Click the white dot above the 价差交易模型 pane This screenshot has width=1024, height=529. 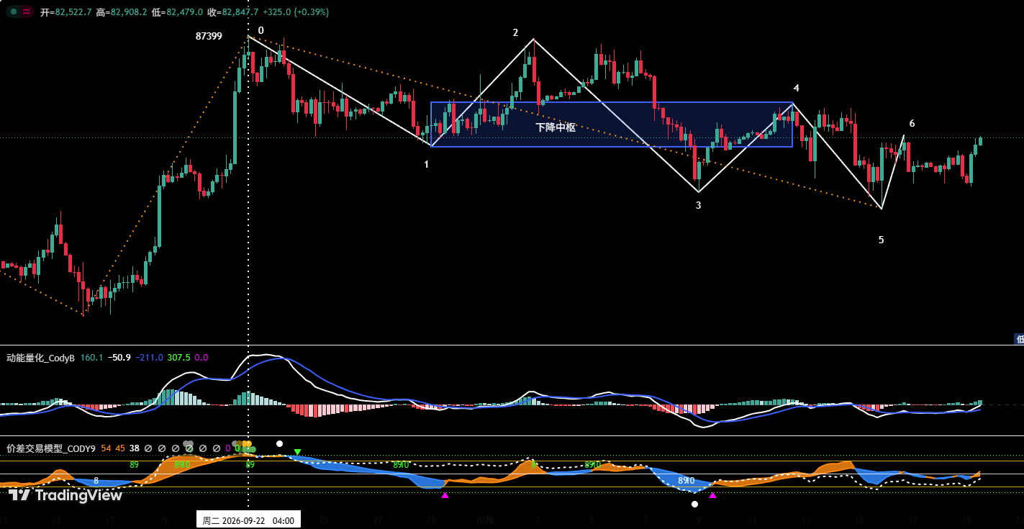tap(279, 443)
